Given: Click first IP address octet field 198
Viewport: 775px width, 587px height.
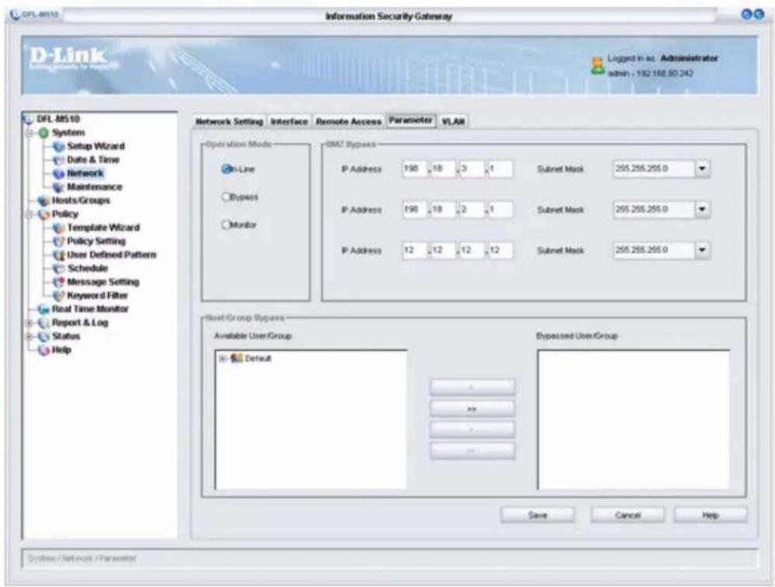Looking at the screenshot, I should [414, 169].
